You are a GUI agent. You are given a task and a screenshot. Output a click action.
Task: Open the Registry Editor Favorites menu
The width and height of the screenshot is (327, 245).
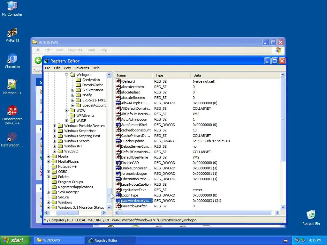81,68
